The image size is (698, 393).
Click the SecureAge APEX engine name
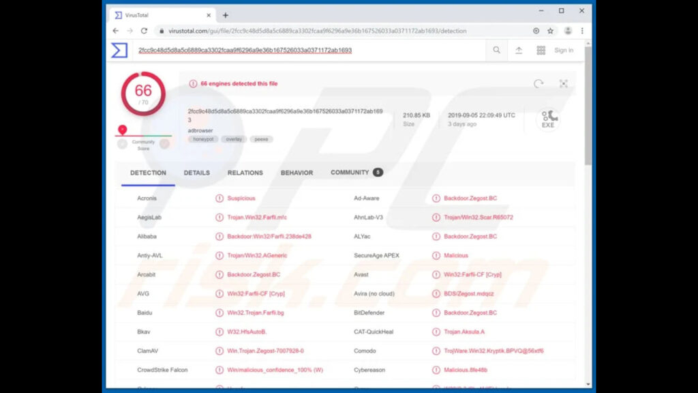(x=376, y=255)
